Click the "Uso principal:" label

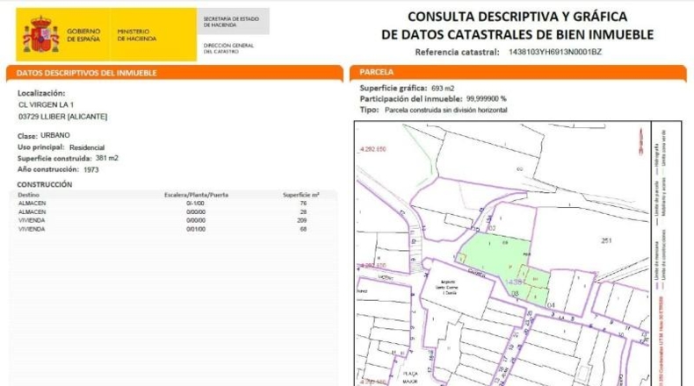coord(40,147)
